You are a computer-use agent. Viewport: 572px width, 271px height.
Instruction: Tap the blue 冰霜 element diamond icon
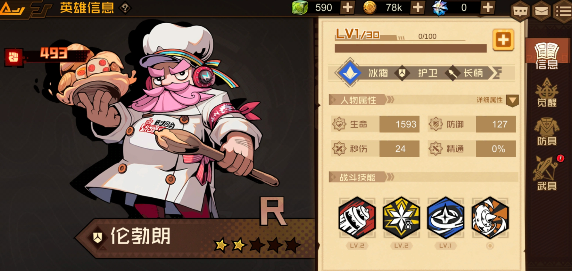pyautogui.click(x=350, y=73)
